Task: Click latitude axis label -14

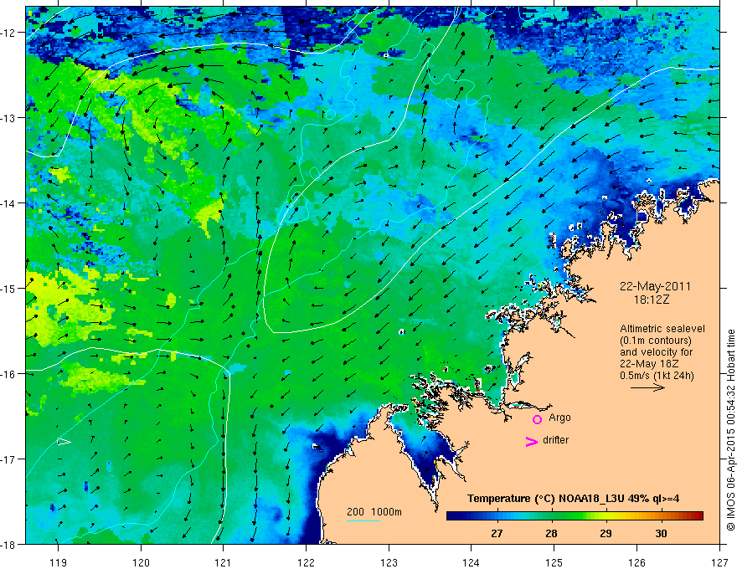Action: (x=9, y=203)
